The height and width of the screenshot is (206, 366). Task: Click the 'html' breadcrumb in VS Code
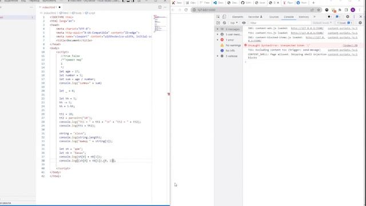click(x=64, y=13)
